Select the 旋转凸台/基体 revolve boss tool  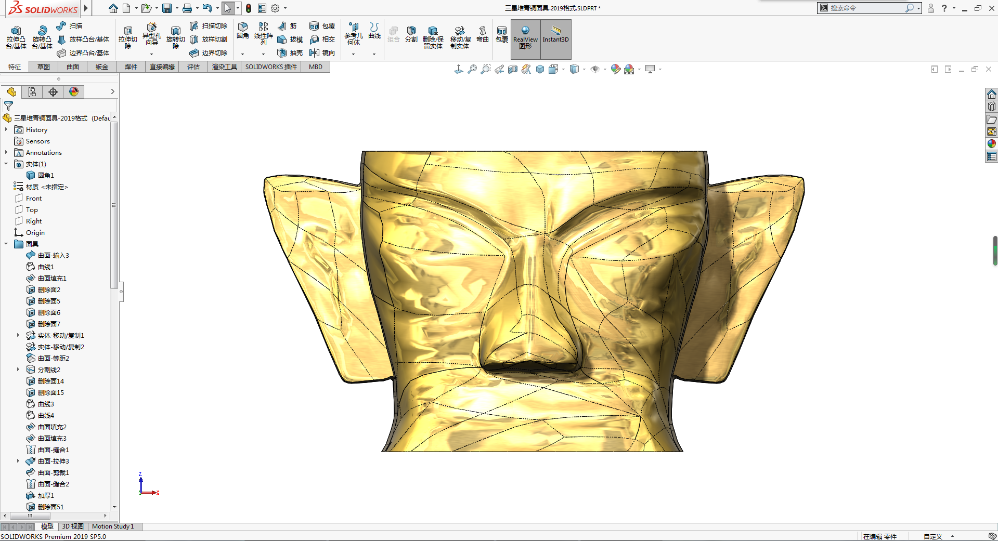(x=42, y=37)
